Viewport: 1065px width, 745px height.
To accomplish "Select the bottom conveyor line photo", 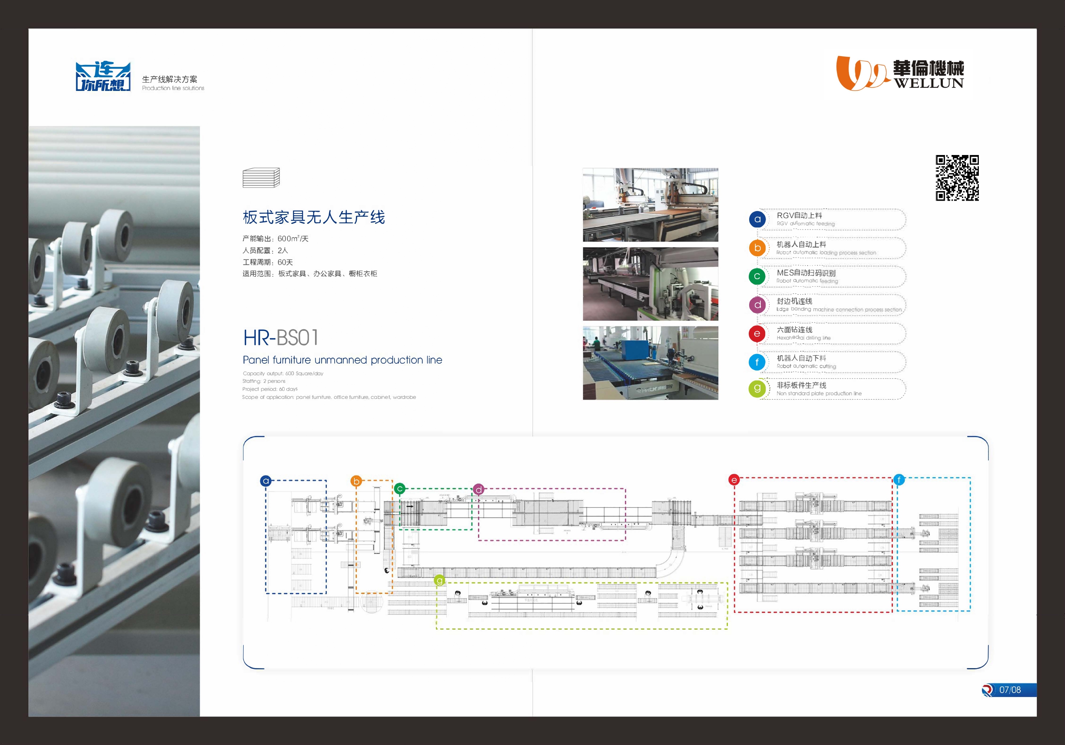I will 650,362.
